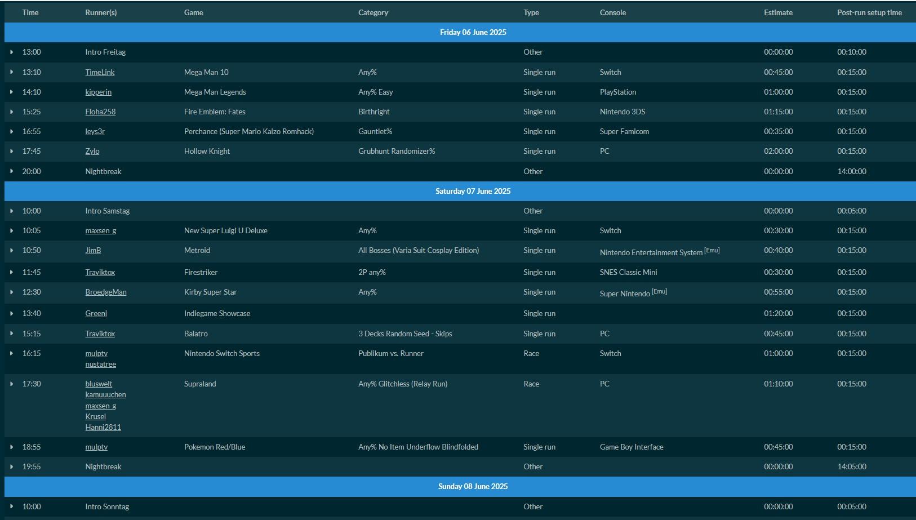The width and height of the screenshot is (916, 520).
Task: Select the Friday 06 June 2025 date banner
Action: (x=460, y=32)
